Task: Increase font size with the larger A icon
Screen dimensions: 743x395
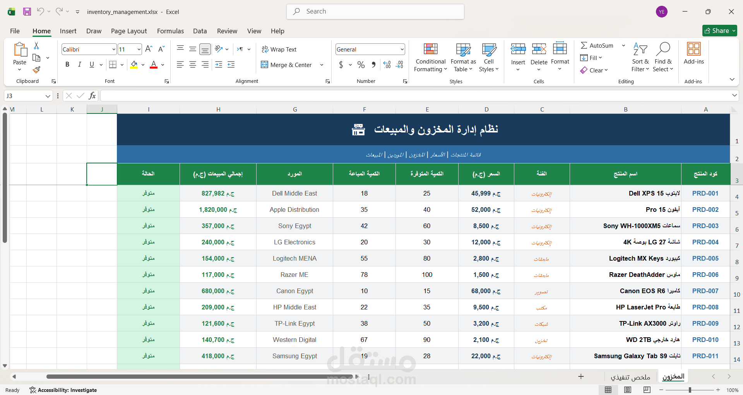Action: [149, 49]
